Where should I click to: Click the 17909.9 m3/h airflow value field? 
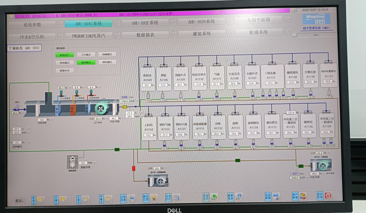125,101
